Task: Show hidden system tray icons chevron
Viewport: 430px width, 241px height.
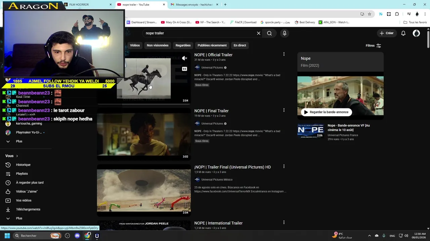Action: point(370,236)
